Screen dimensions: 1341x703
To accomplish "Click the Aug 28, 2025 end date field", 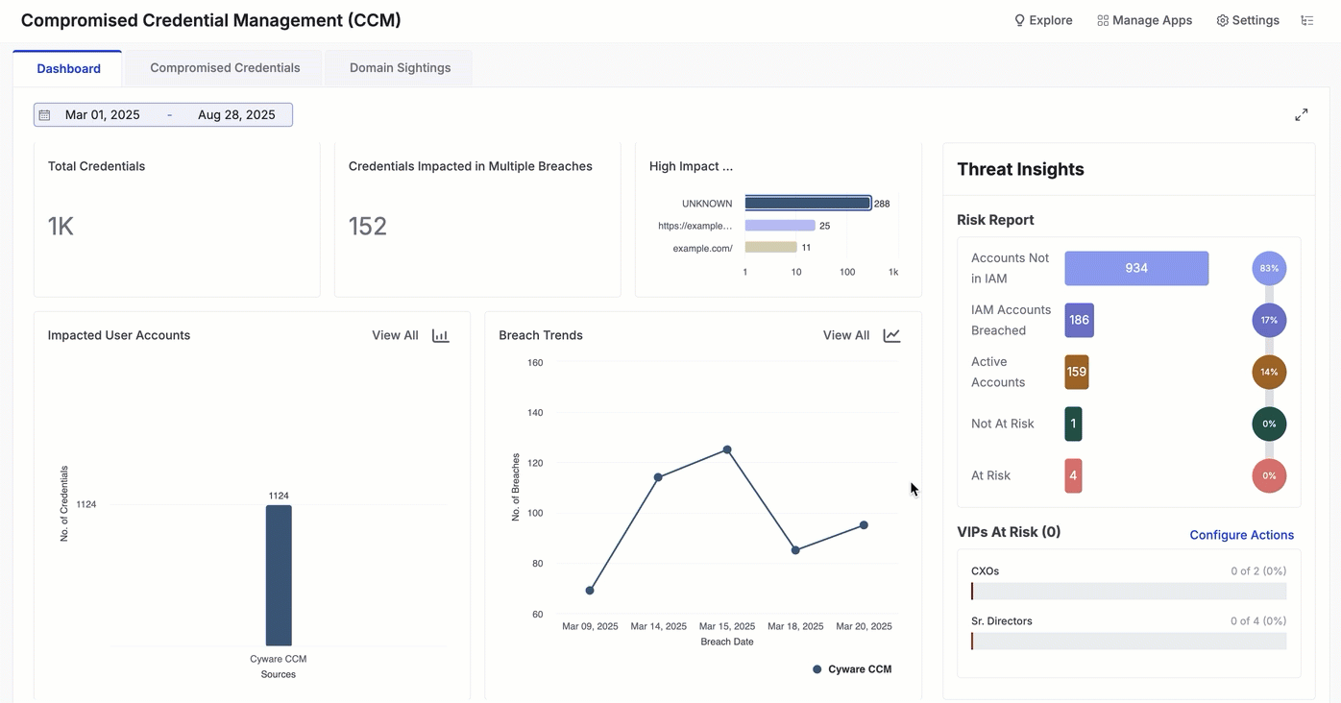I will point(236,115).
